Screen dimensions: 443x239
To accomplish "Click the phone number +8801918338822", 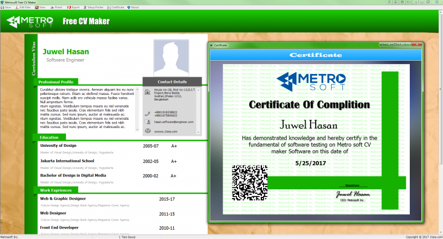I will (166, 112).
